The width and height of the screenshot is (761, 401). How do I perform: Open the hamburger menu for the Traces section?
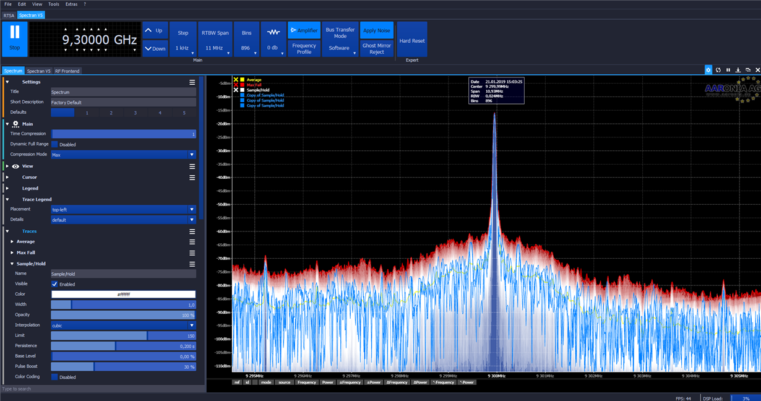pos(192,231)
